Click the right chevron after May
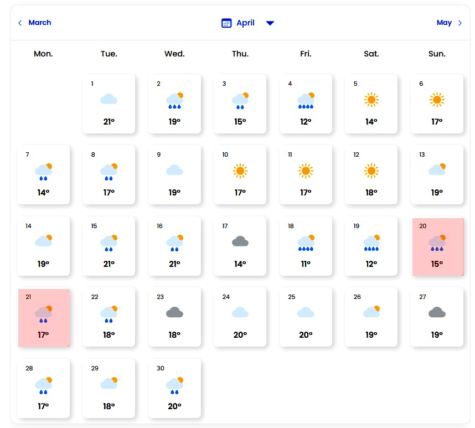Screen dimensions: 475x428 (460, 23)
